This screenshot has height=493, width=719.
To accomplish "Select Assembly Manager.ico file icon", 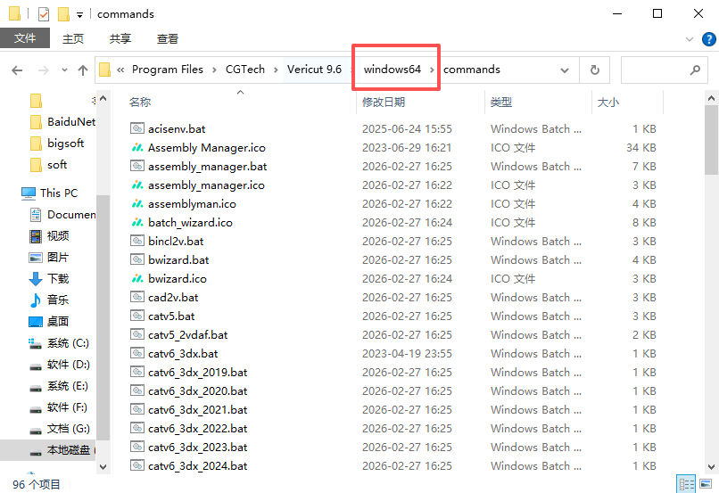I will (x=137, y=147).
